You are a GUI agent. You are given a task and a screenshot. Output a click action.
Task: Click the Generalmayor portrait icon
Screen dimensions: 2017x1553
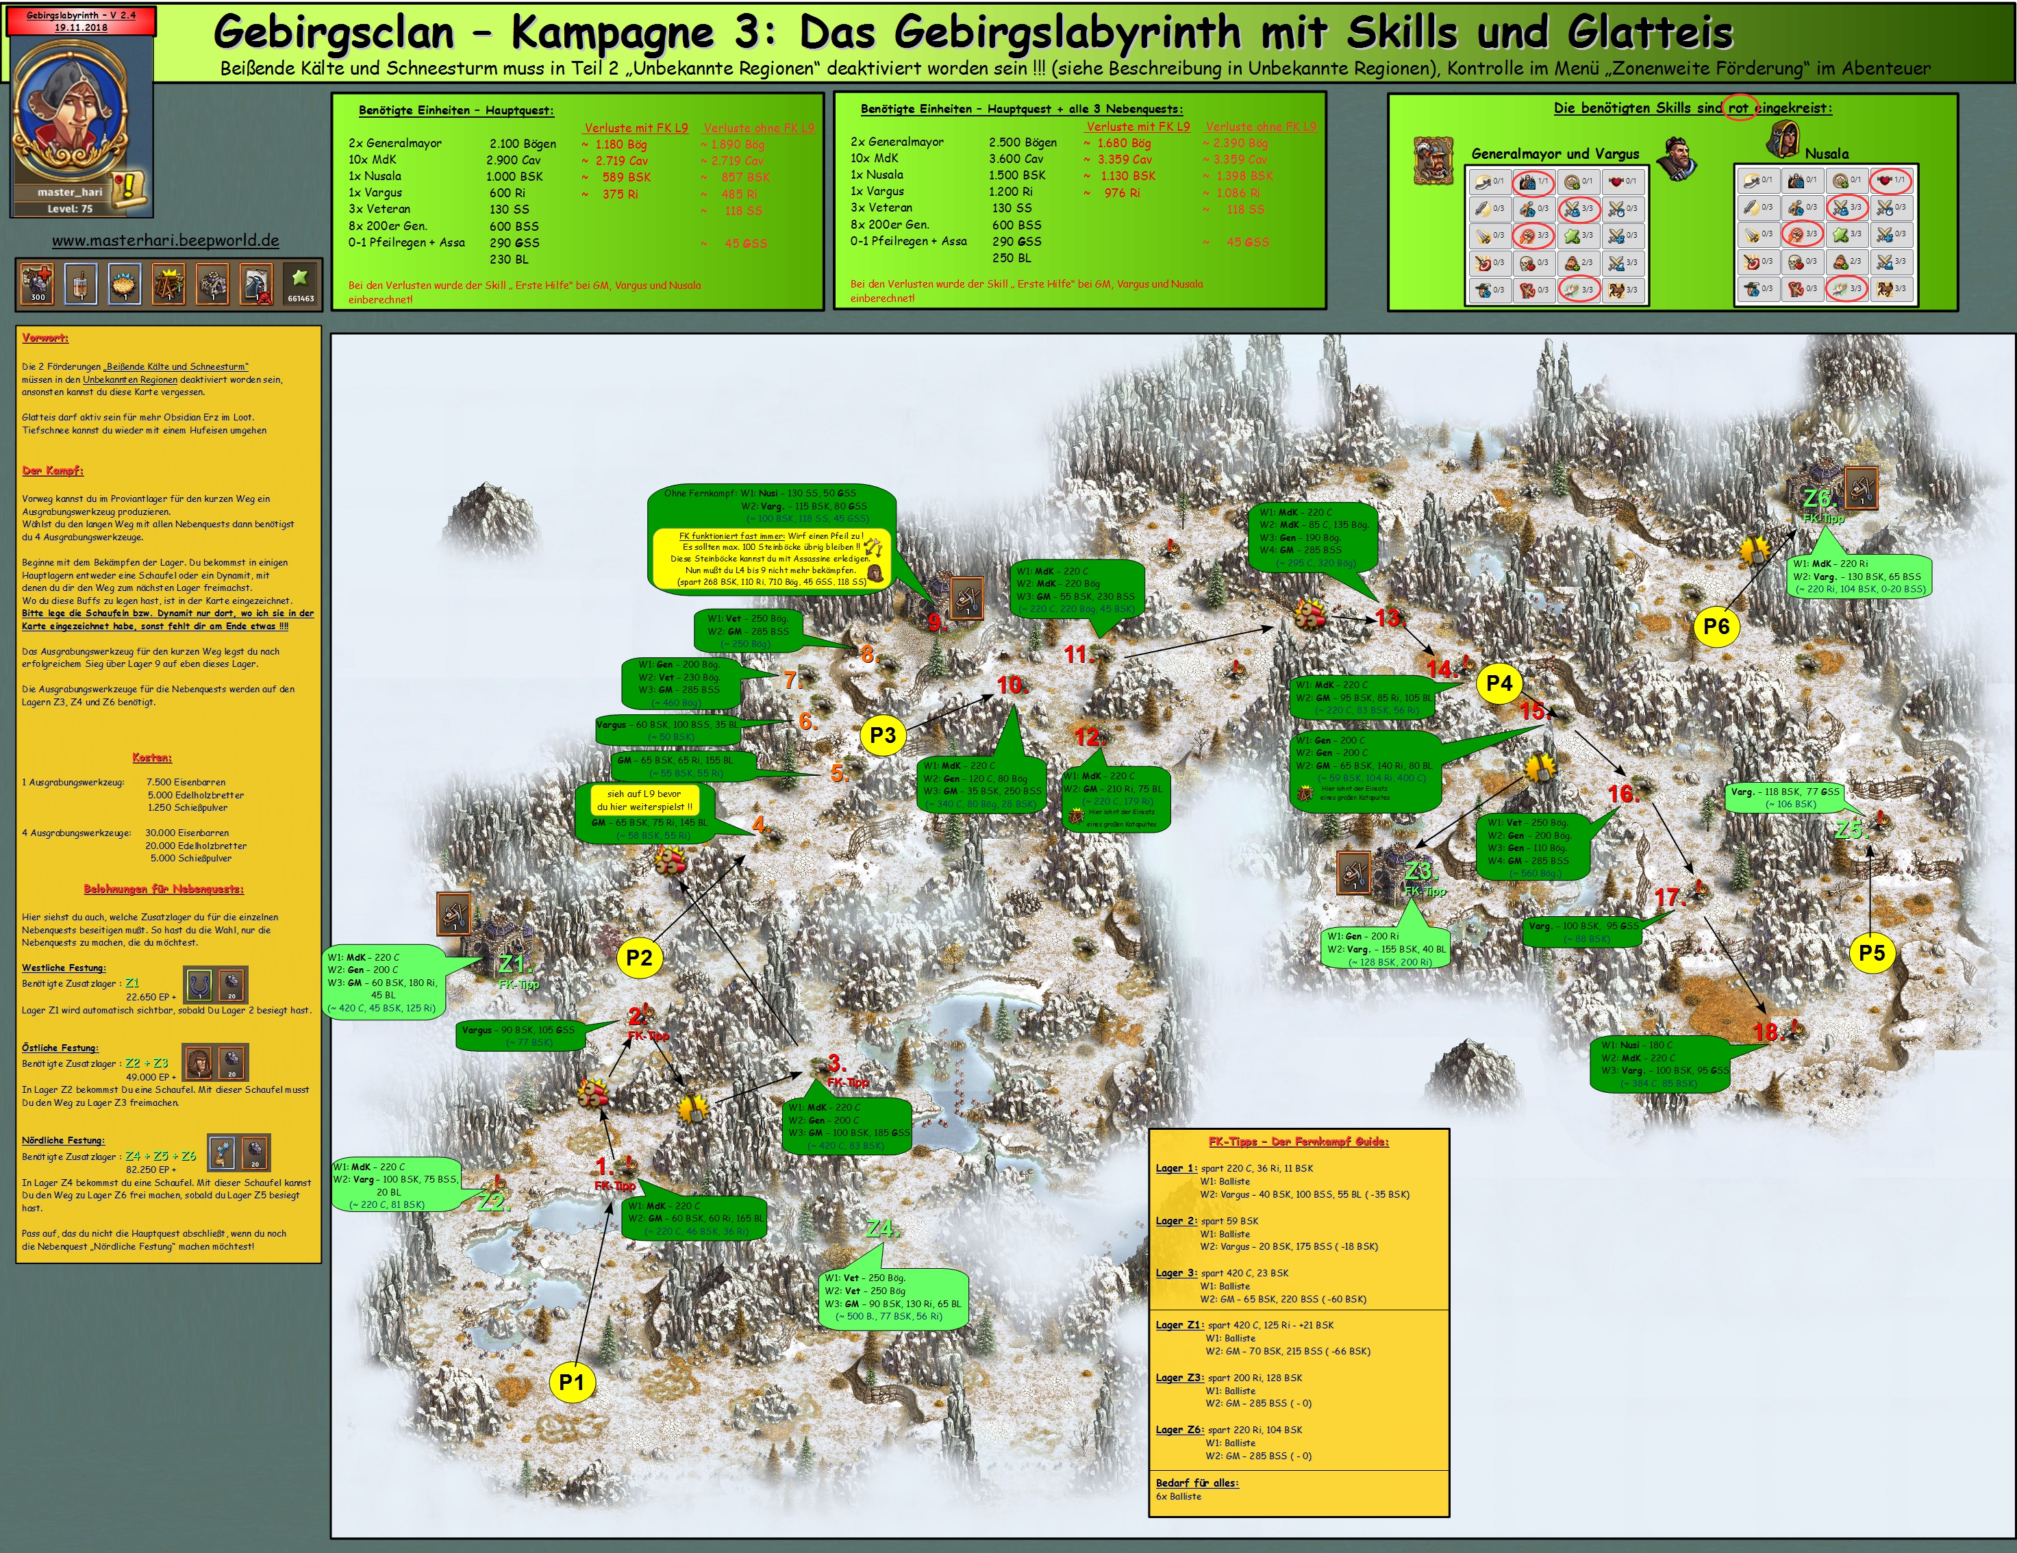pos(1433,161)
